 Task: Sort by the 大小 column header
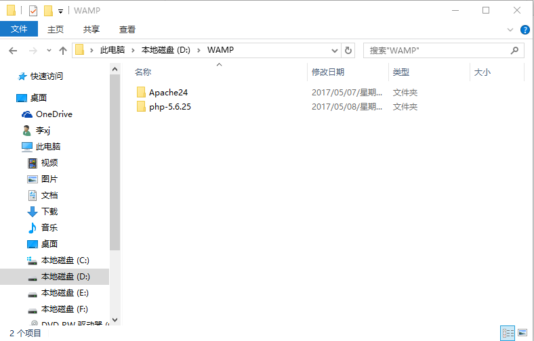[x=482, y=72]
